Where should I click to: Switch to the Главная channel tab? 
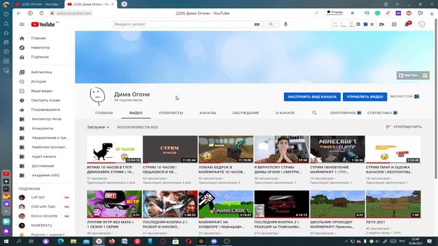pos(104,113)
